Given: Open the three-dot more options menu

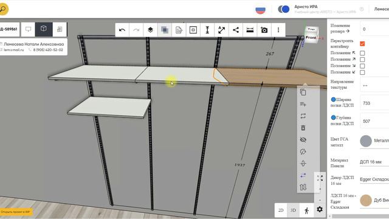Looking at the screenshot, I should click(278, 30).
